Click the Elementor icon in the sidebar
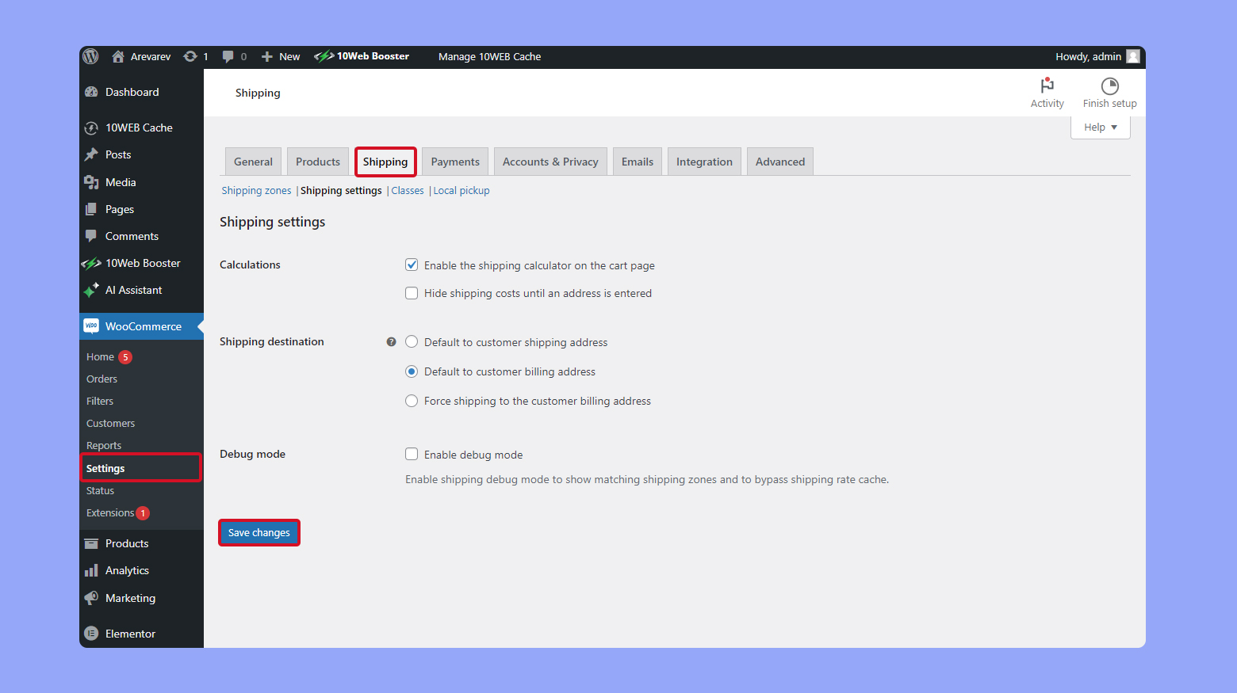This screenshot has width=1237, height=693. coord(91,633)
